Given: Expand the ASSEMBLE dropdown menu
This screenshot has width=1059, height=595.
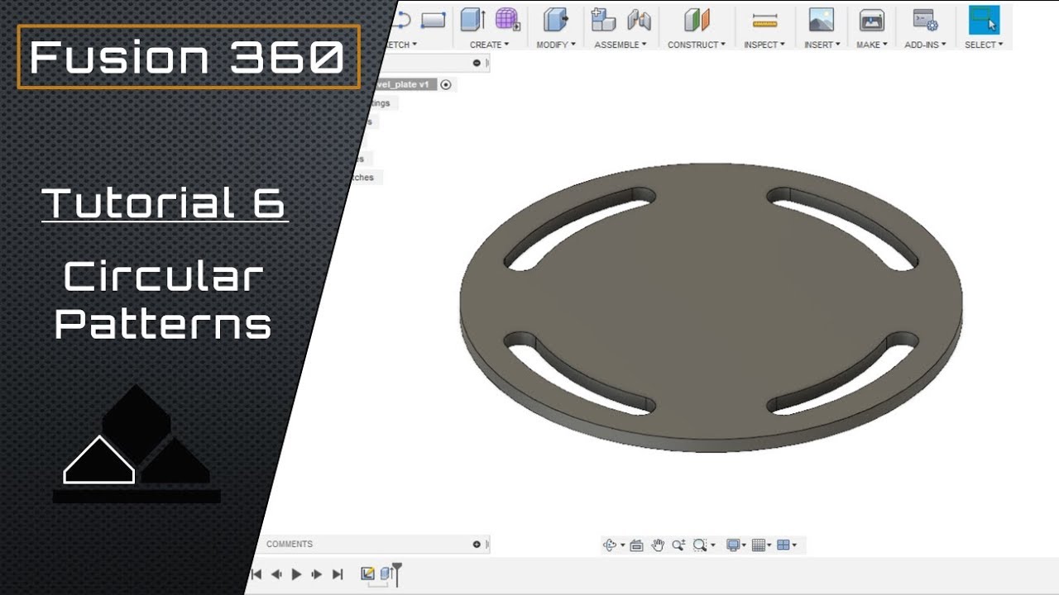Looking at the screenshot, I should pos(621,45).
